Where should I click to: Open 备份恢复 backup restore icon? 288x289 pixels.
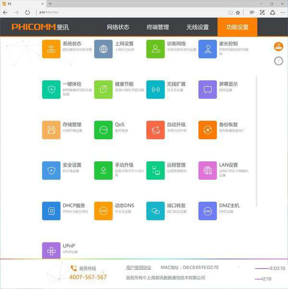point(208,130)
